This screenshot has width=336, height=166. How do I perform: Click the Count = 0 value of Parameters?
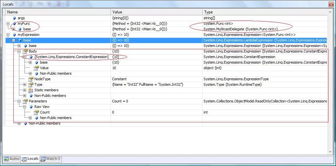[x=120, y=101]
